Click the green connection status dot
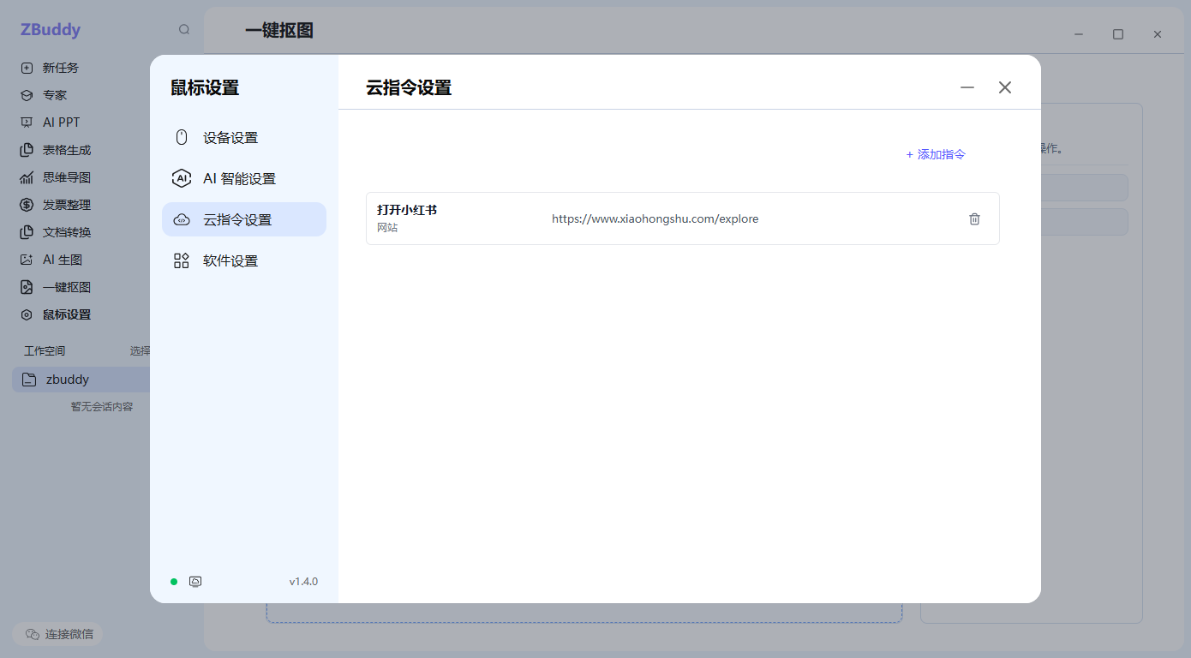The height and width of the screenshot is (658, 1191). tap(174, 582)
